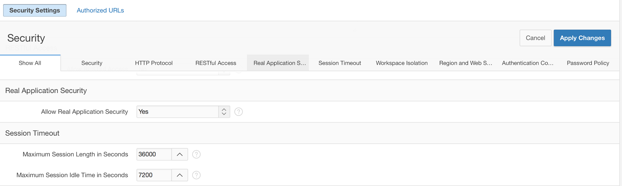Select the Security Settings tab
Image resolution: width=622 pixels, height=186 pixels.
coord(35,10)
